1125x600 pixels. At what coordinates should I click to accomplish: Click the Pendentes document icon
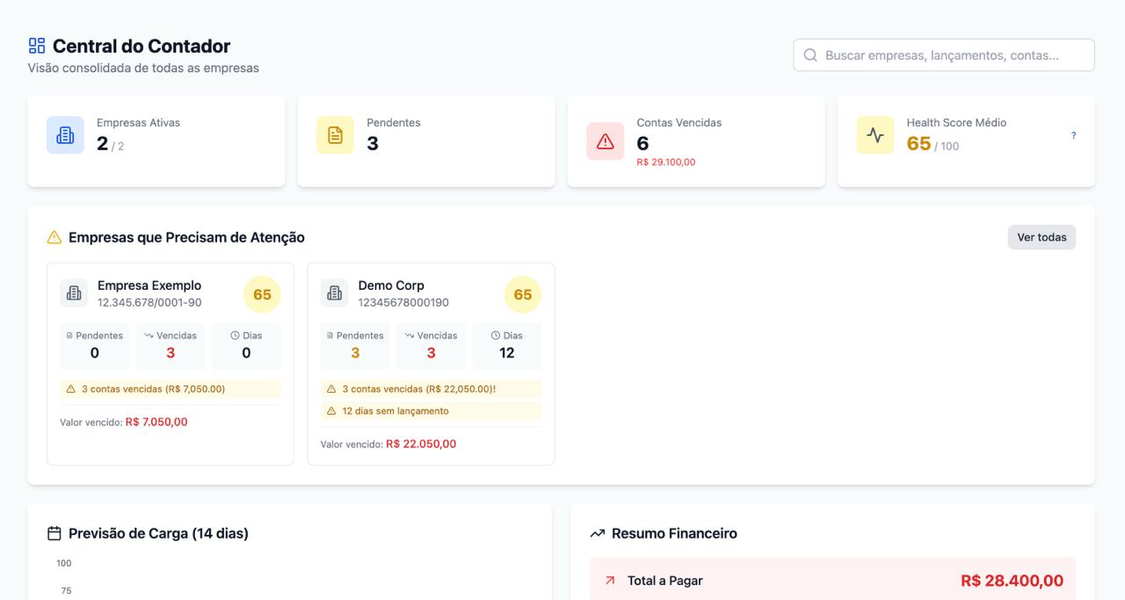pos(335,135)
